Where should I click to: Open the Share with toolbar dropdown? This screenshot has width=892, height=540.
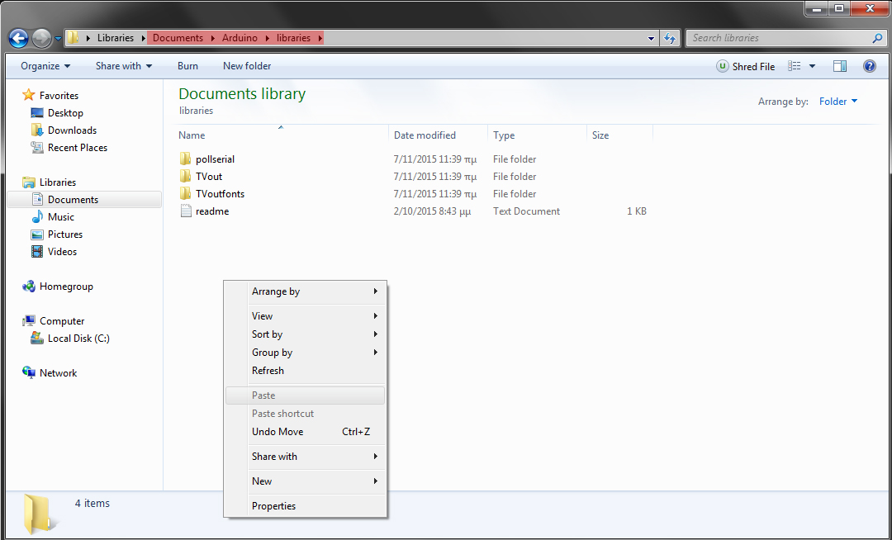pos(124,66)
